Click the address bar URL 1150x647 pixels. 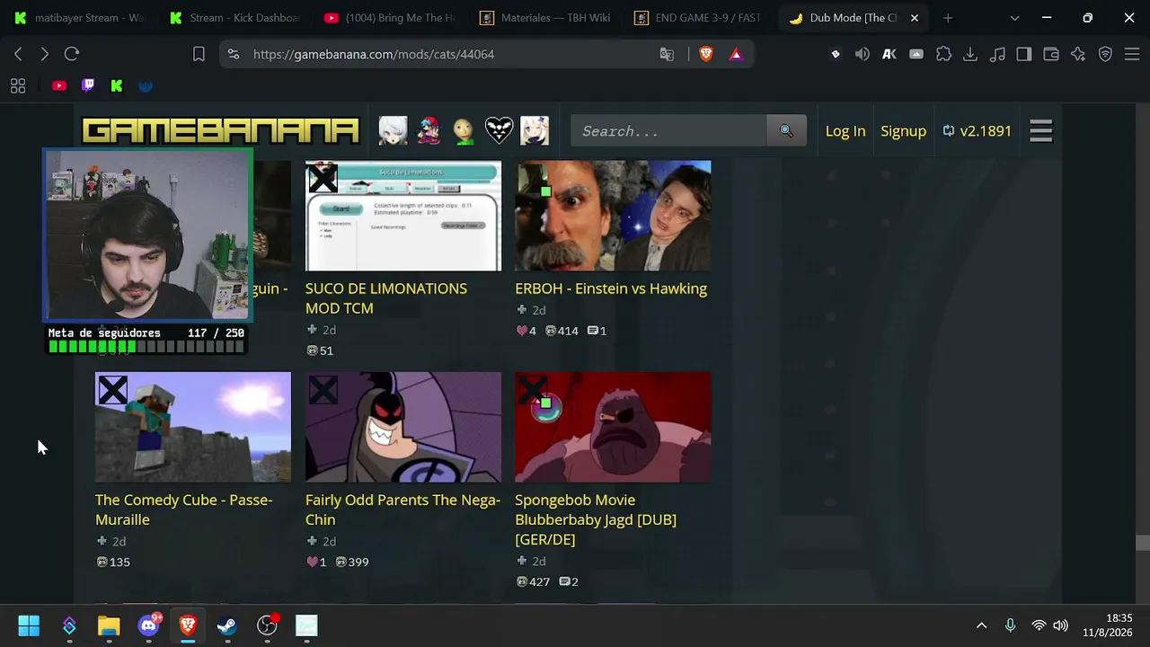click(x=374, y=54)
